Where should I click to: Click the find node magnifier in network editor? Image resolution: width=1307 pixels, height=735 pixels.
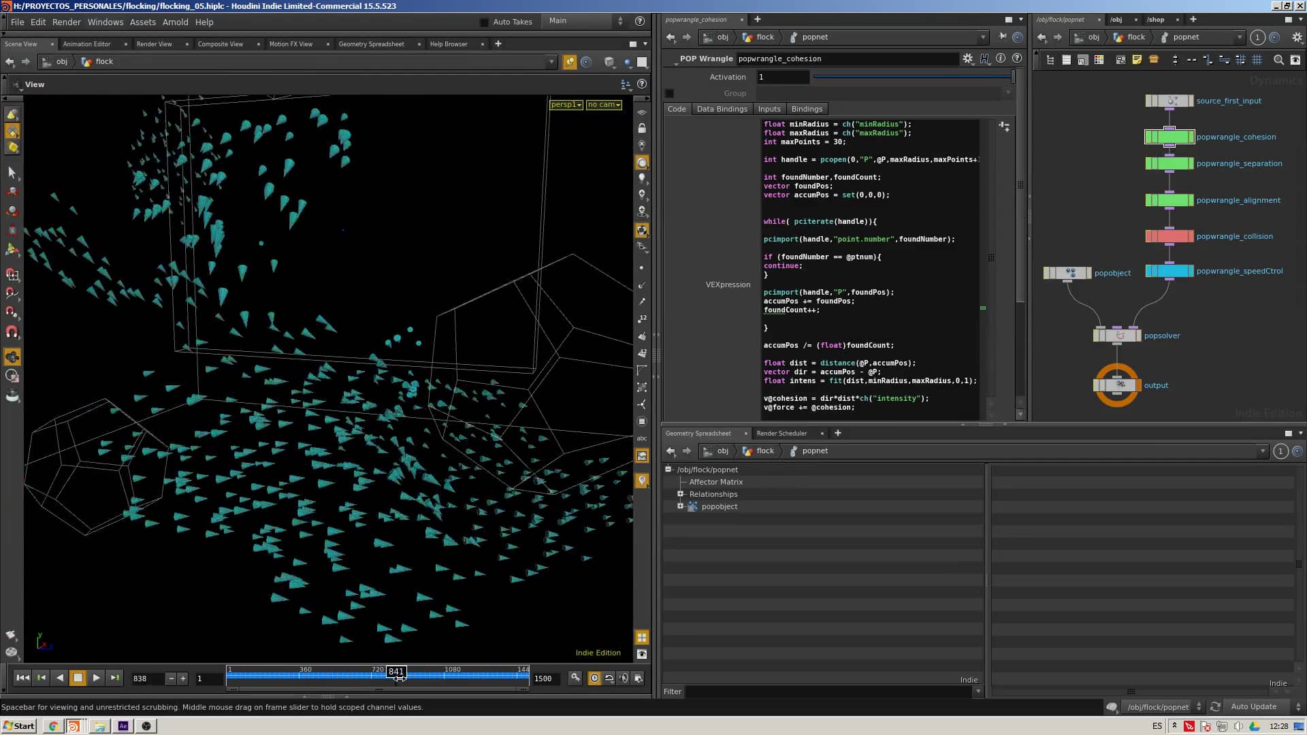pyautogui.click(x=1278, y=60)
